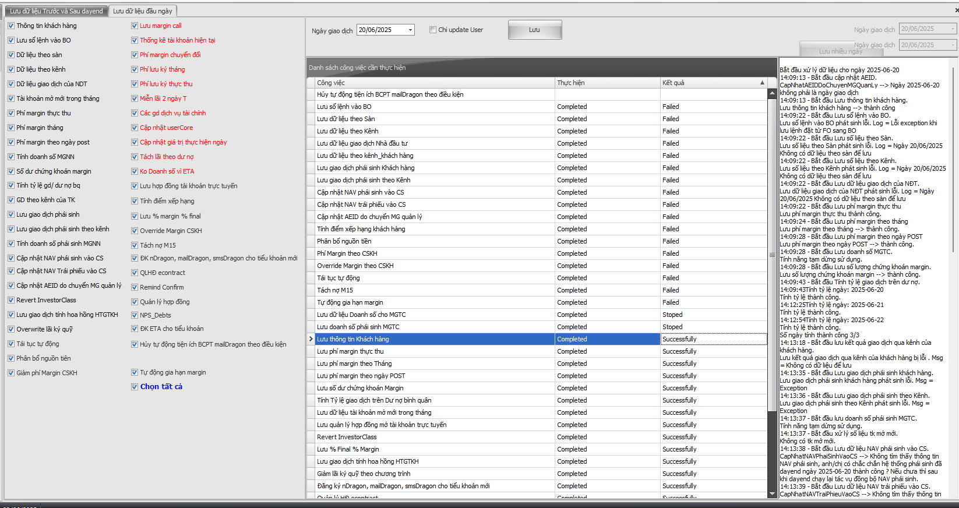Switch to 'Lưu dữ liệu đầu ngày' tab
The image size is (959, 508).
pos(142,11)
